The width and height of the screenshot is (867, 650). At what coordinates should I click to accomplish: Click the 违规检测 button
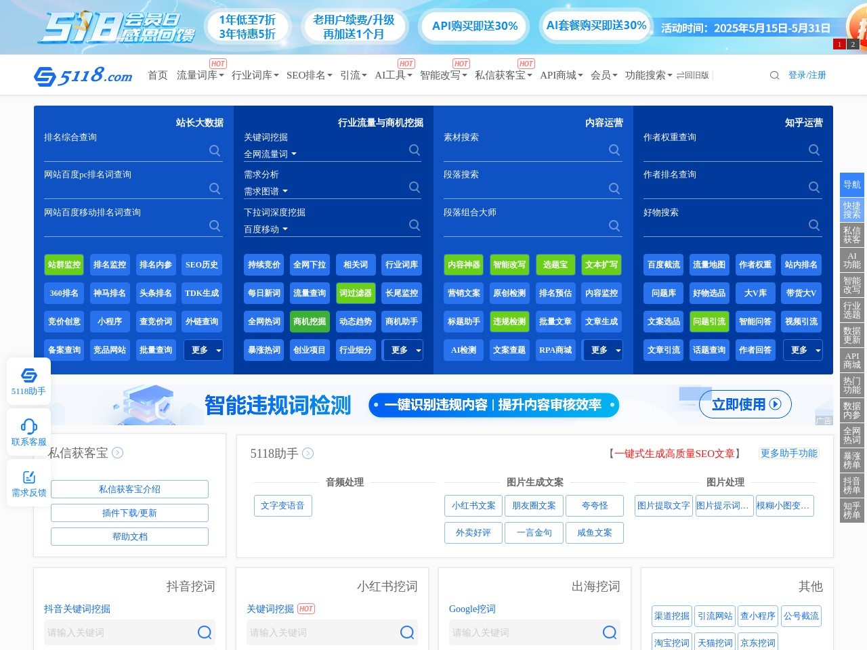[x=509, y=322]
